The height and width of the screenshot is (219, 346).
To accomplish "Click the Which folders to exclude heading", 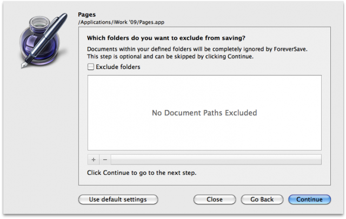I will 166,38.
